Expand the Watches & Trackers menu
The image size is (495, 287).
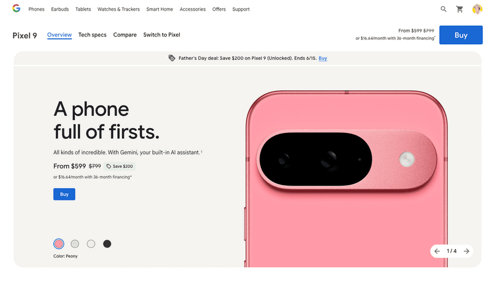pyautogui.click(x=118, y=9)
